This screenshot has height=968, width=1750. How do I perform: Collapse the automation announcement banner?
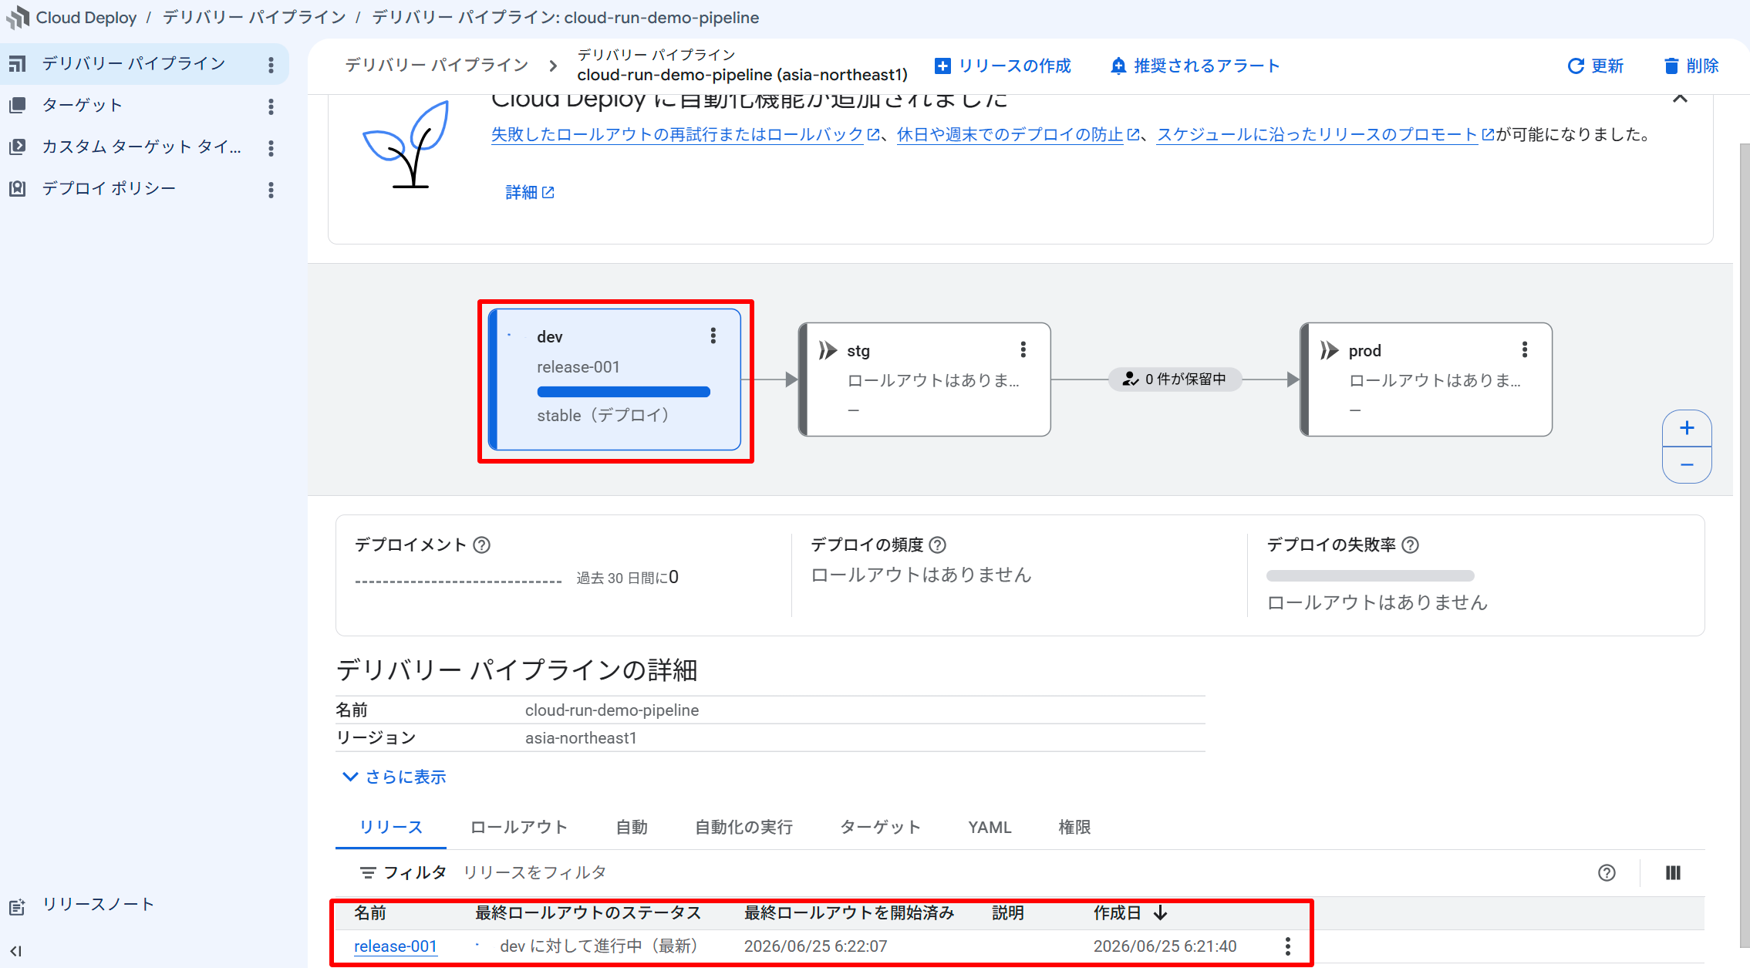tap(1680, 99)
